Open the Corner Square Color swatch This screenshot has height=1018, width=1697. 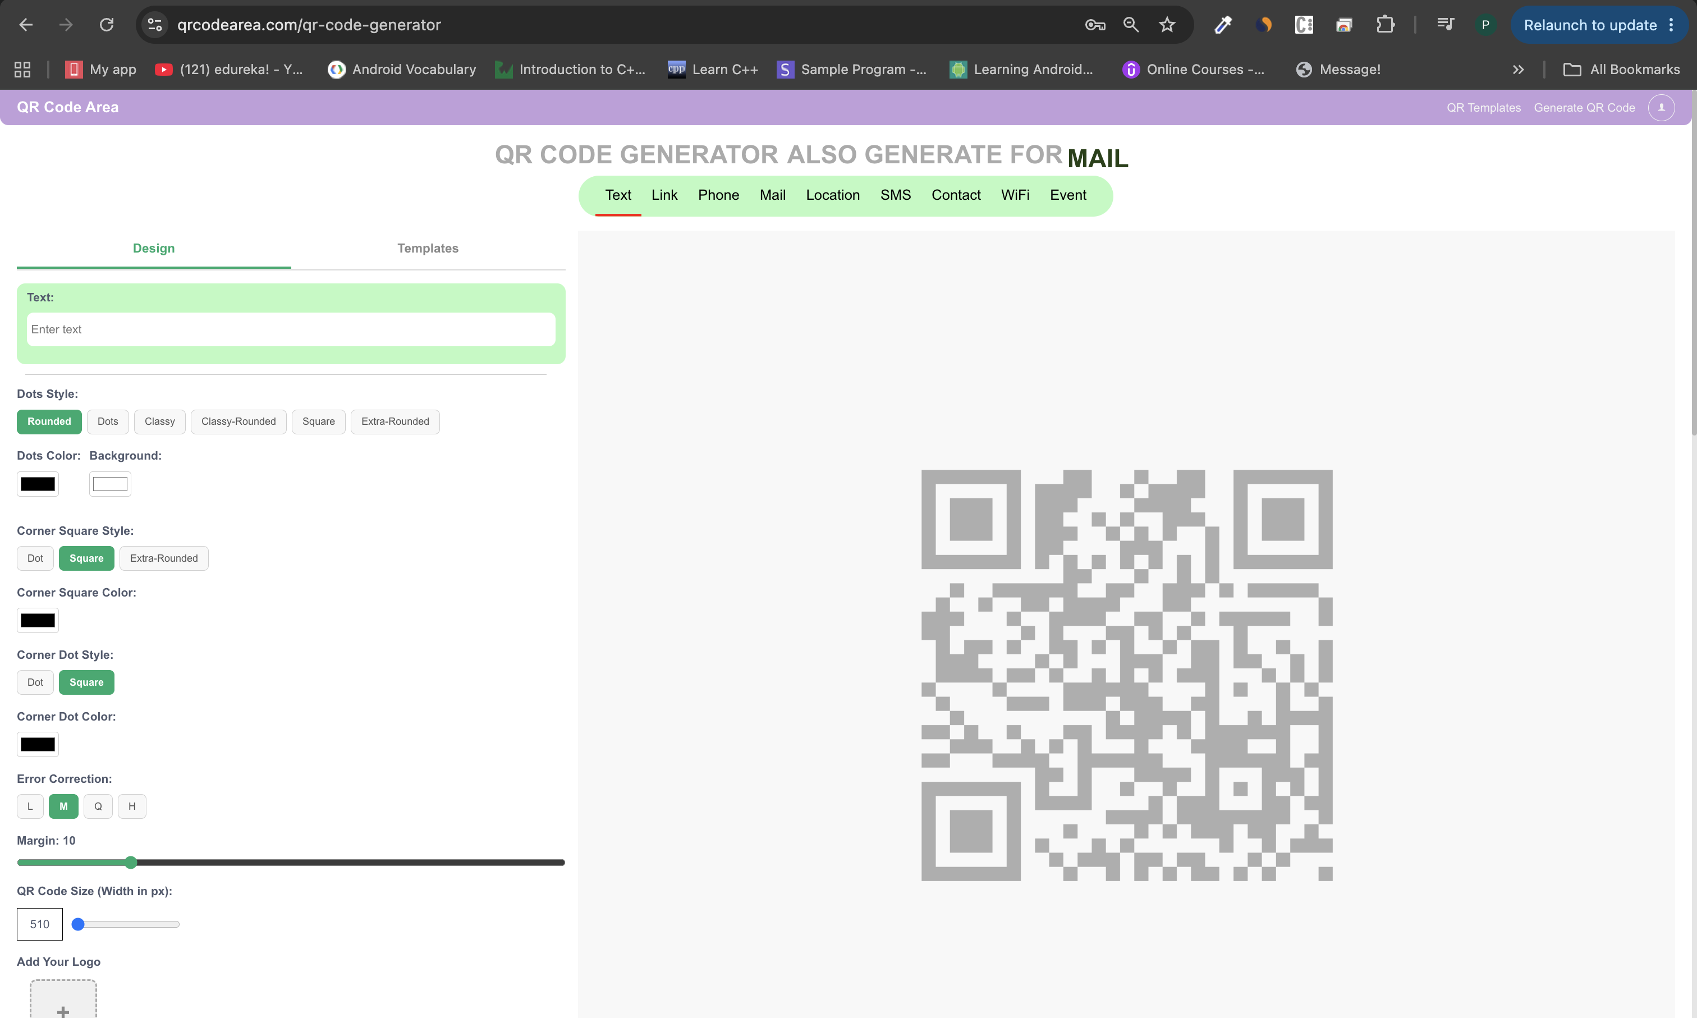pyautogui.click(x=38, y=620)
